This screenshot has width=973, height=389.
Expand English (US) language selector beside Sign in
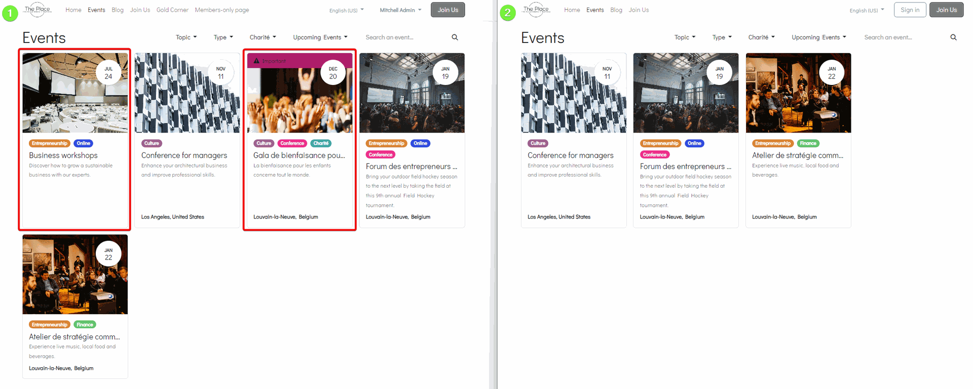click(867, 10)
